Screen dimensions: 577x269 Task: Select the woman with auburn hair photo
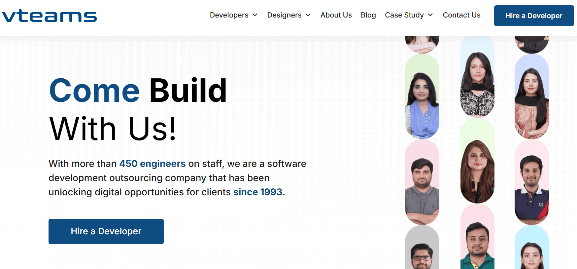pyautogui.click(x=477, y=161)
